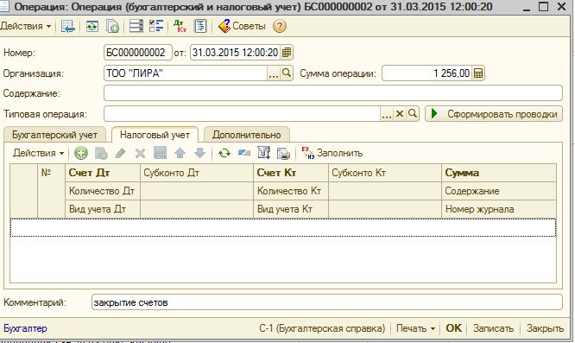Image resolution: width=575 pixels, height=343 pixels.
Task: Click the print list icon in table toolbar
Action: (283, 153)
